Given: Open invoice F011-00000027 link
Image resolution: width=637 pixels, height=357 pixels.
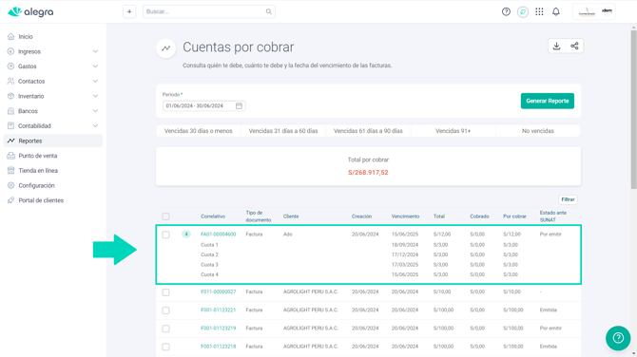Looking at the screenshot, I should [x=218, y=291].
